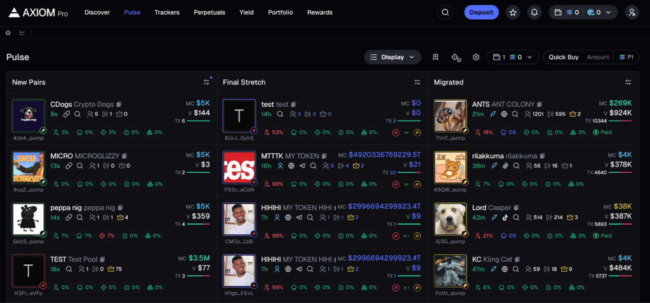Open the Kling Cat token thumbnail
The width and height of the screenshot is (650, 303).
(450, 271)
